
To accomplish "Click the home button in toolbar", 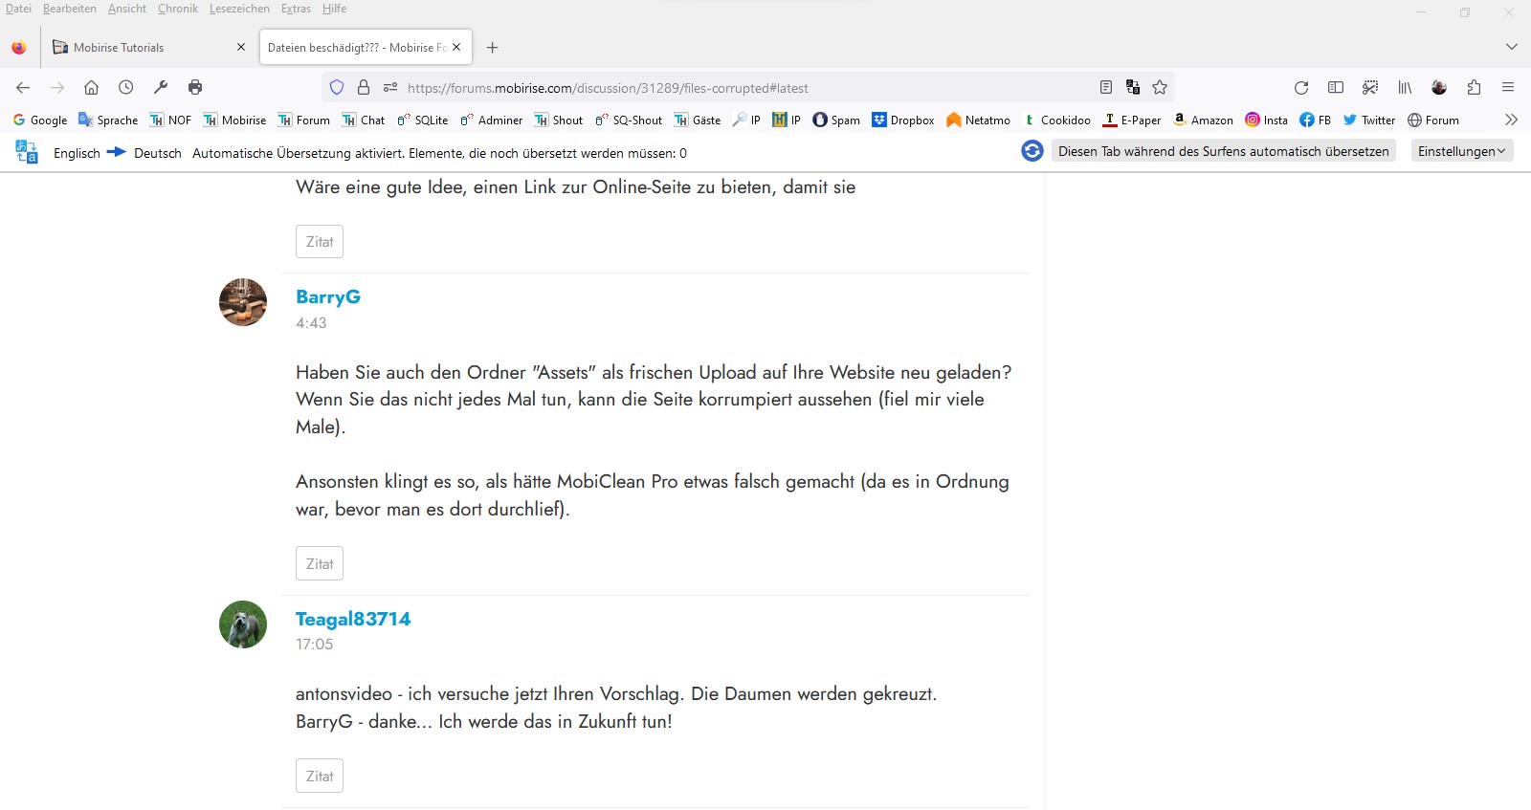I will click(x=91, y=88).
